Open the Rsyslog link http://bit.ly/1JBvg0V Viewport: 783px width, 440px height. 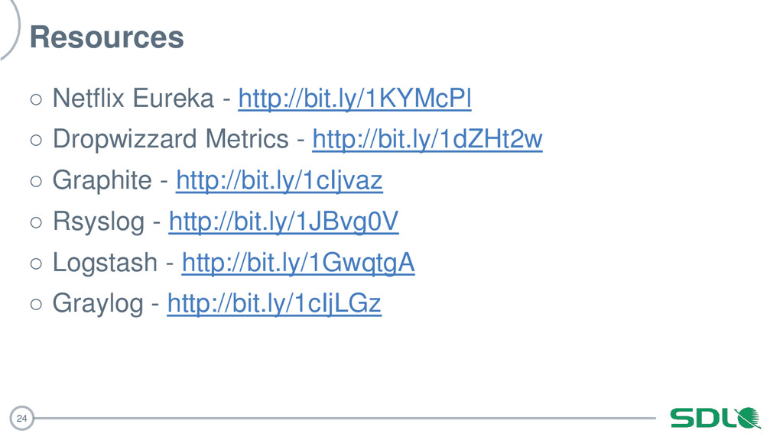click(x=284, y=222)
